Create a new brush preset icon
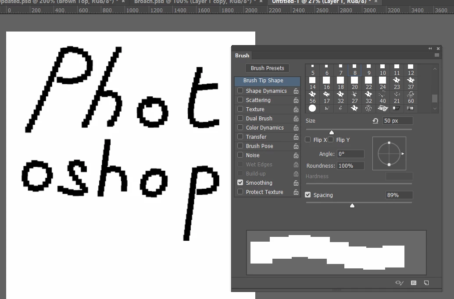Viewport: 454px width, 299px height. 426,283
